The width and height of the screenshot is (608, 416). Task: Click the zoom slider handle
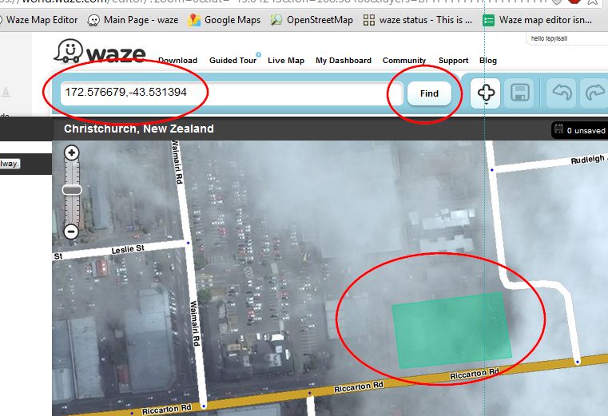(x=72, y=189)
